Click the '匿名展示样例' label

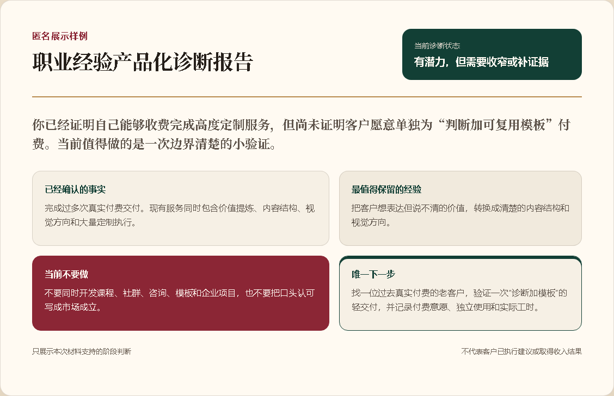tap(60, 36)
